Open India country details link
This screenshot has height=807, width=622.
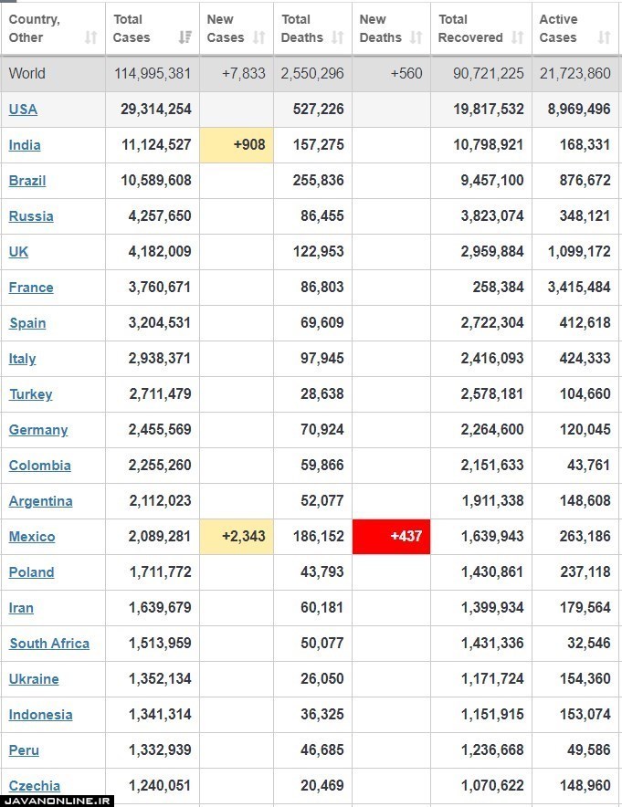25,145
